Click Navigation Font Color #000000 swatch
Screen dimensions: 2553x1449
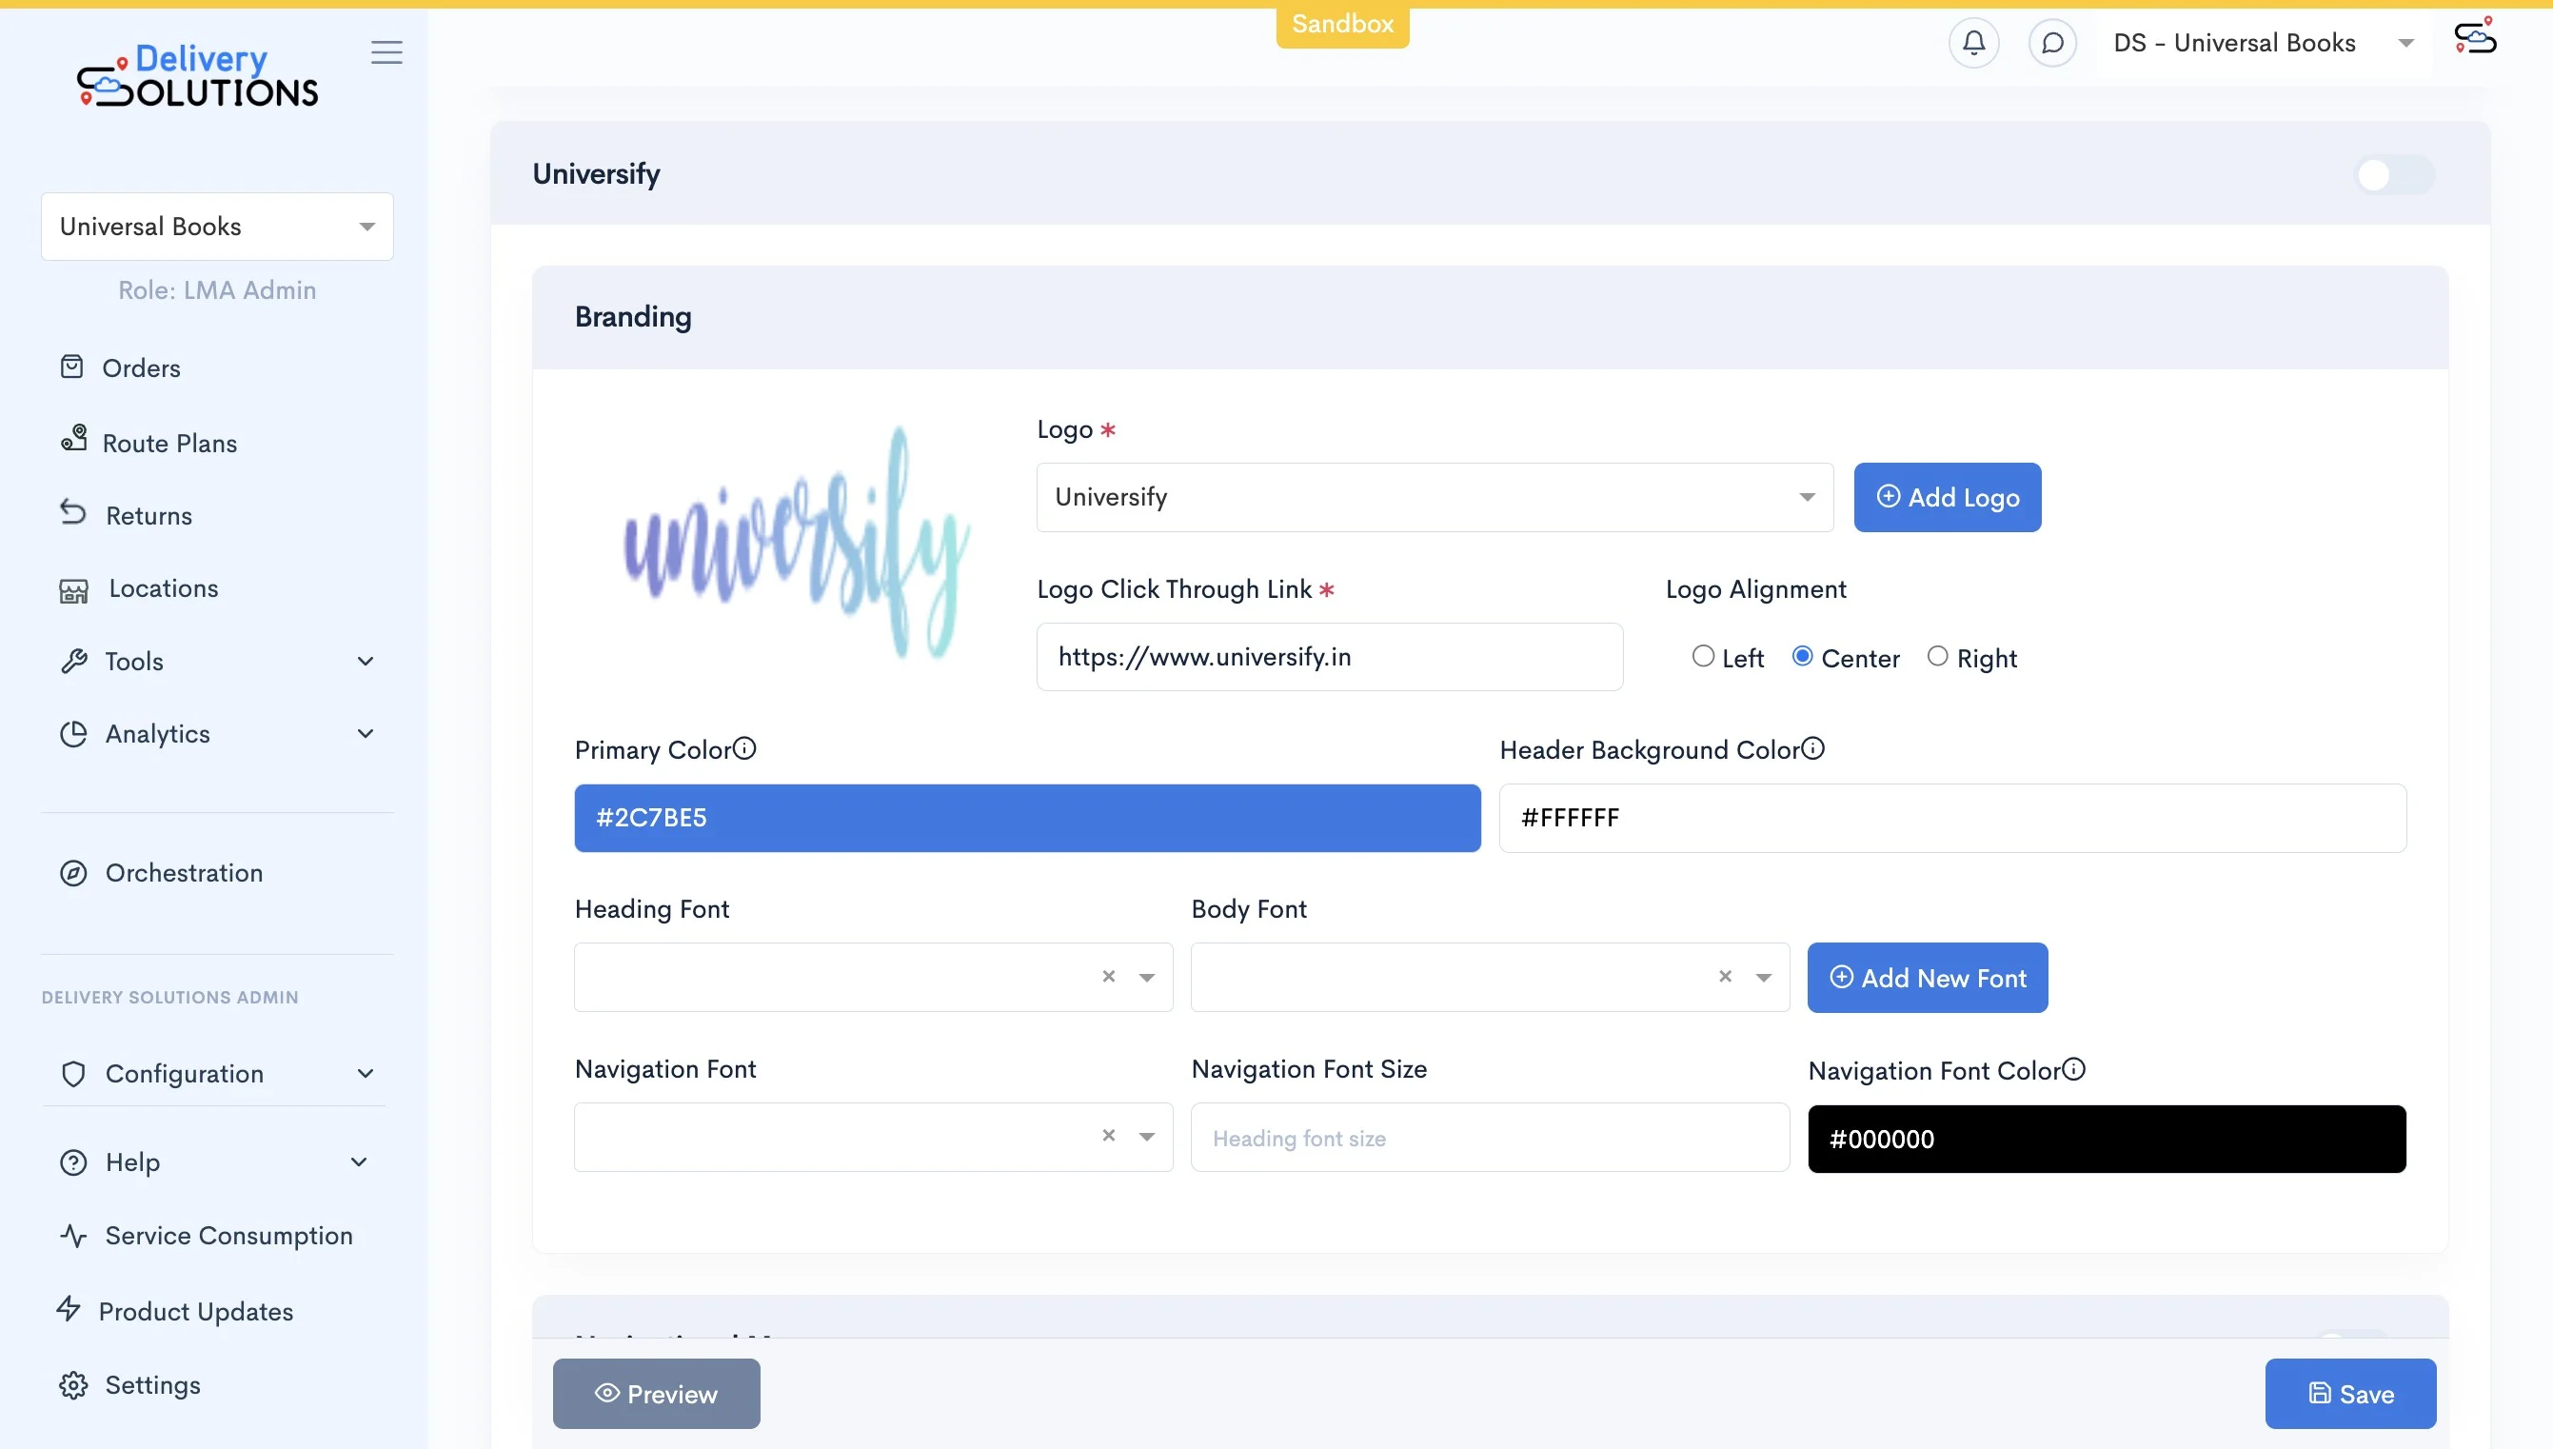[2108, 1139]
